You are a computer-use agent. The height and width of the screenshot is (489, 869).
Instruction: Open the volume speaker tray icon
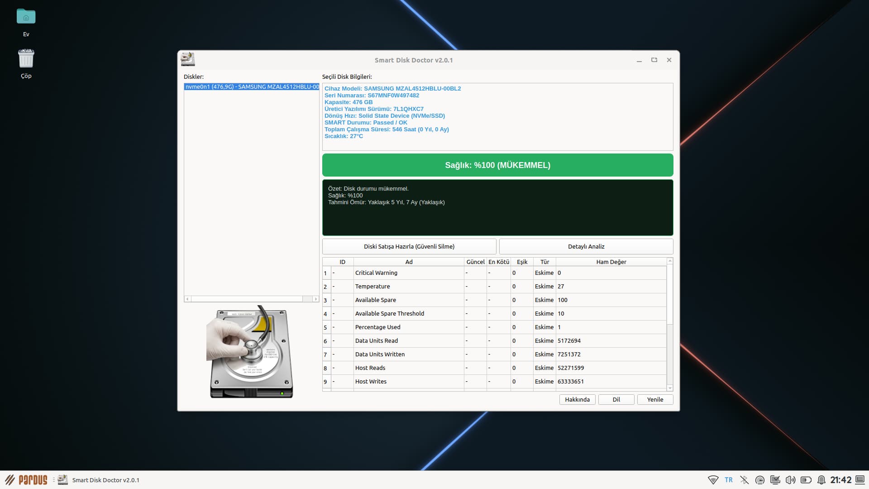coord(790,480)
